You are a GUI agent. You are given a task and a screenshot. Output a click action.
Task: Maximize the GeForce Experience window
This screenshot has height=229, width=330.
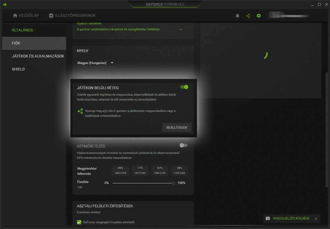319,5
